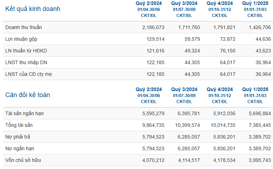This screenshot has height=169, width=273.
Task: Click the Doanh thu thuần row label
Action: 24,27
